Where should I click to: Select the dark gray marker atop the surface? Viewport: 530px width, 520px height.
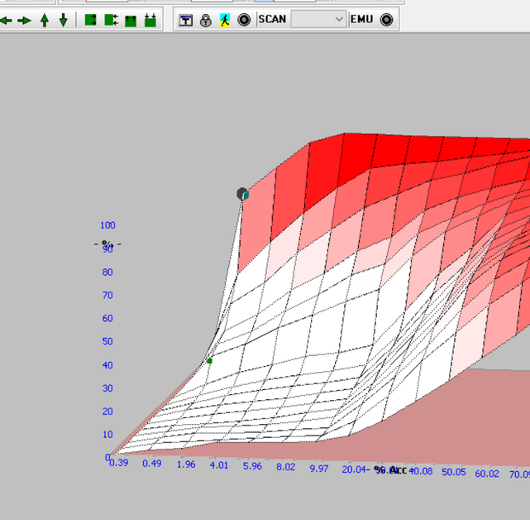tap(242, 194)
